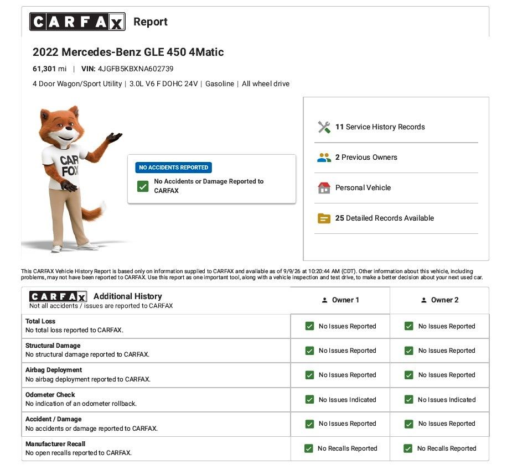The width and height of the screenshot is (507, 465).
Task: Click the Total Loss row label
Action: point(40,321)
